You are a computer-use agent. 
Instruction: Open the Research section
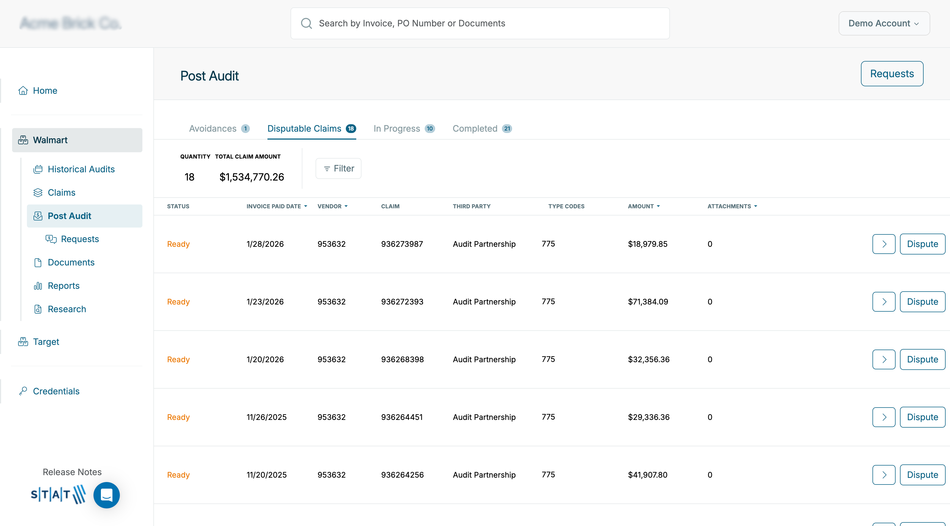67,309
